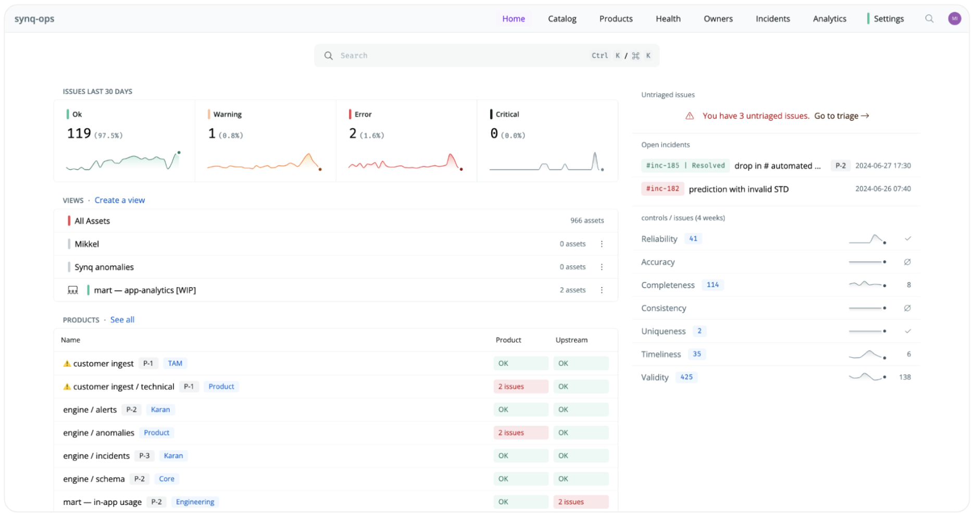Click the robot icon on mart — app-analytics view
The height and width of the screenshot is (518, 975).
pos(73,290)
